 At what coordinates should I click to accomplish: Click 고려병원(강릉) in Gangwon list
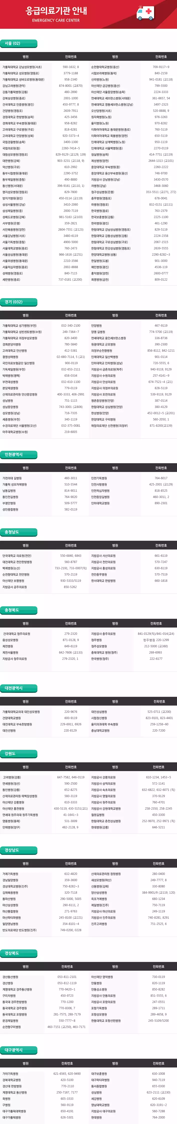[x=12, y=777]
